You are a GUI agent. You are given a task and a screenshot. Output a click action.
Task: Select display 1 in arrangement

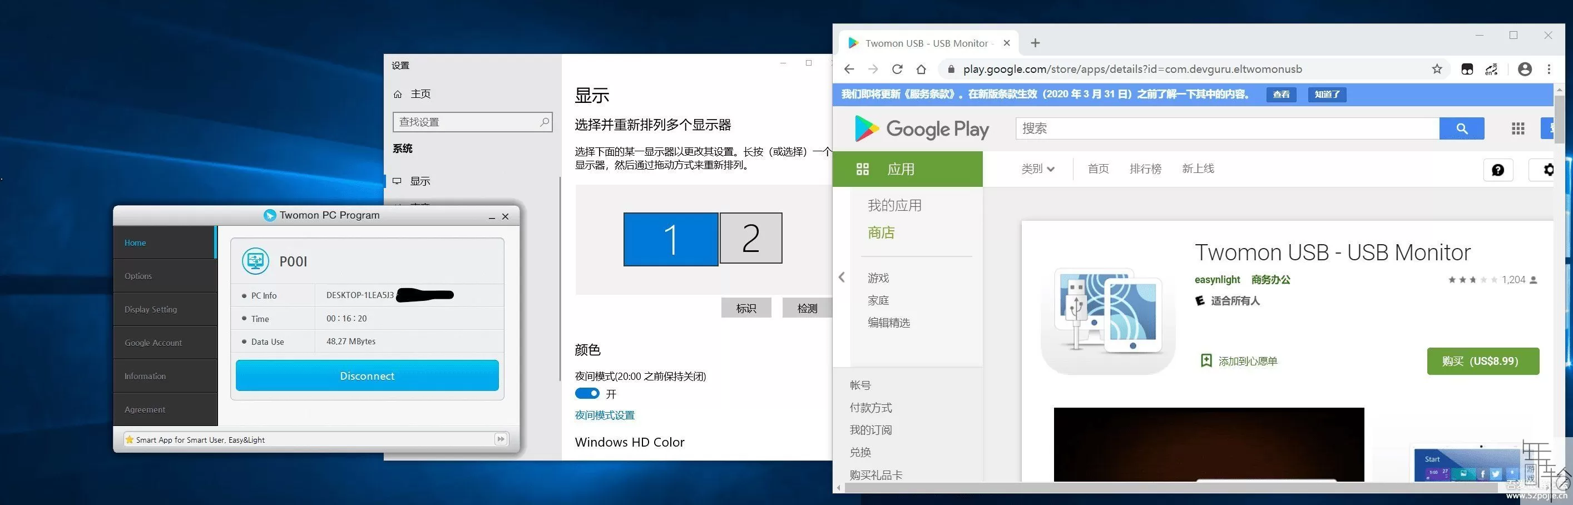(670, 239)
